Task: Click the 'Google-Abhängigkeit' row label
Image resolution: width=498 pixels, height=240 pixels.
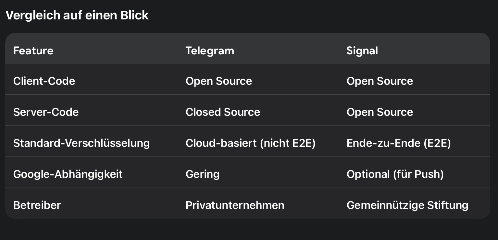Action: click(x=68, y=174)
